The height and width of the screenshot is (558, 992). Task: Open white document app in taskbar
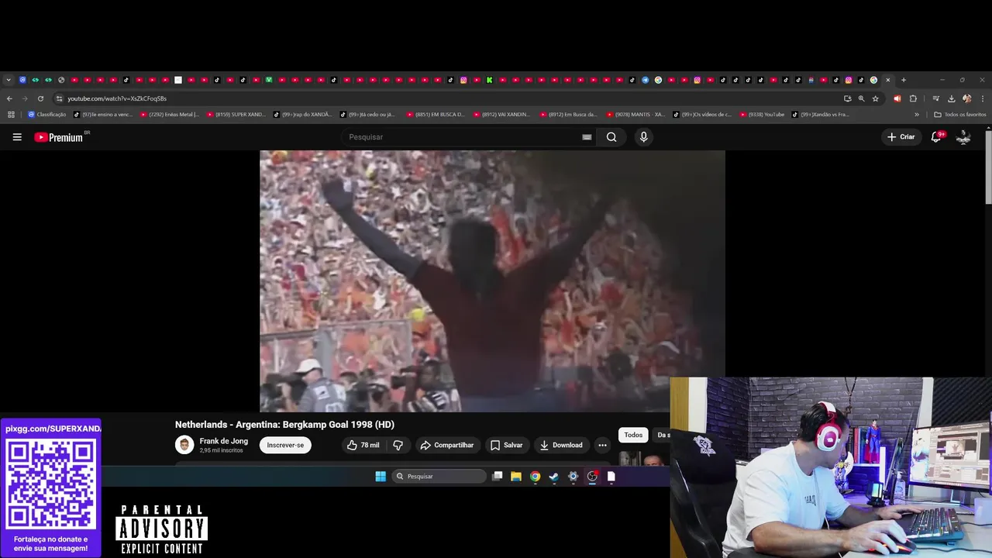[x=611, y=477]
